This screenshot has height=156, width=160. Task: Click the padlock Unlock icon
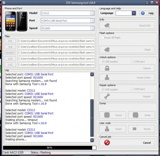tap(107, 68)
